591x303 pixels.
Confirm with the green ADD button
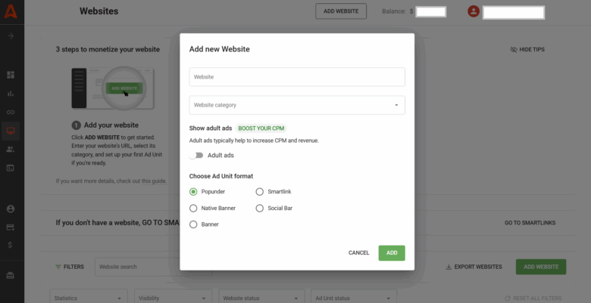(392, 253)
